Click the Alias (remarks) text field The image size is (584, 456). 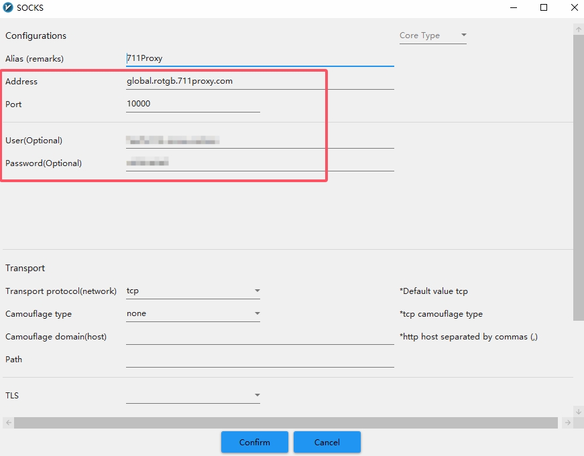coord(259,58)
